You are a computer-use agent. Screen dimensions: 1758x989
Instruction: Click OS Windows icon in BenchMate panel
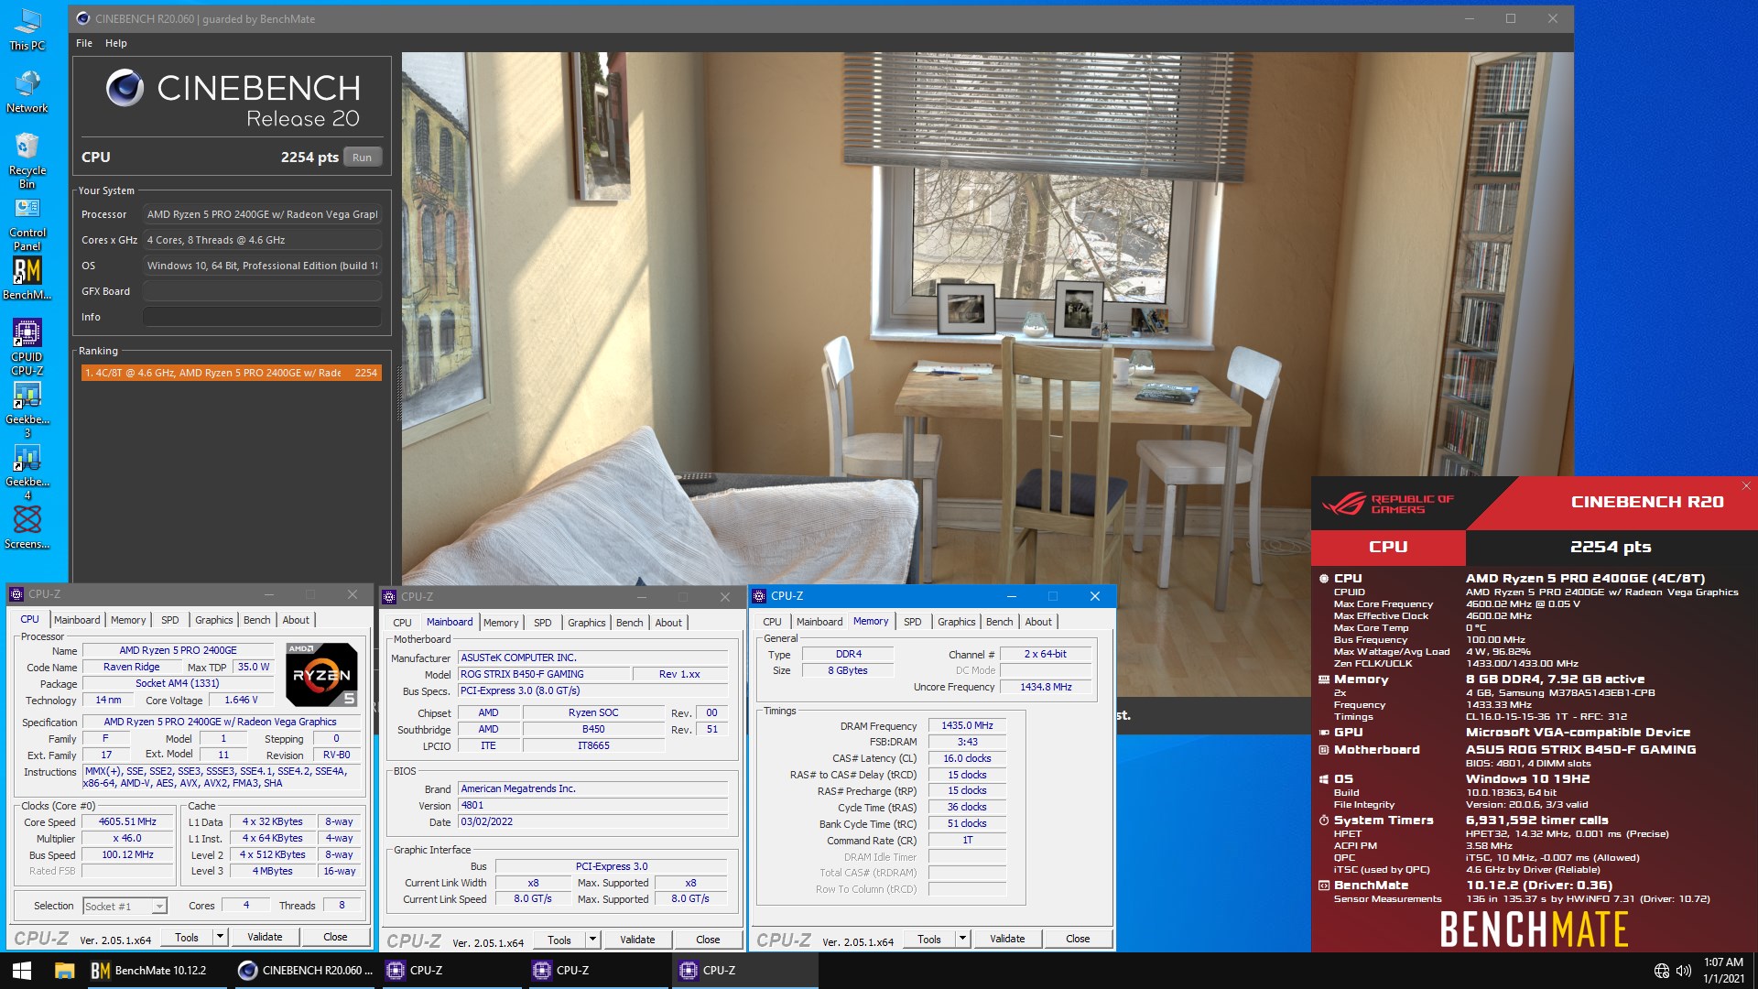[1323, 779]
